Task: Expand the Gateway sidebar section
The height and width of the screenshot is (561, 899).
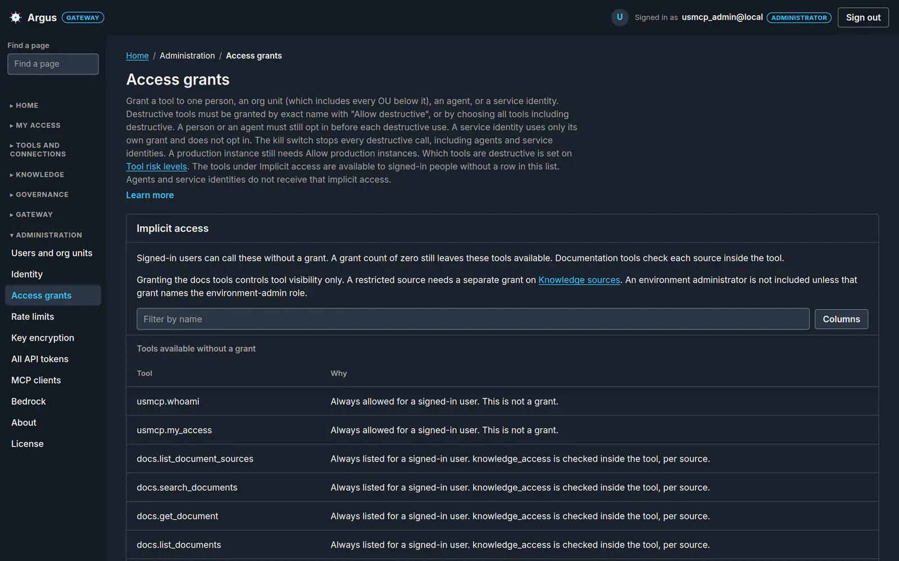Action: pos(31,215)
